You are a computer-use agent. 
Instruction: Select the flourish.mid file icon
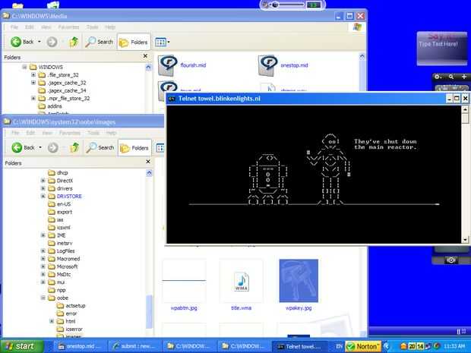point(167,65)
